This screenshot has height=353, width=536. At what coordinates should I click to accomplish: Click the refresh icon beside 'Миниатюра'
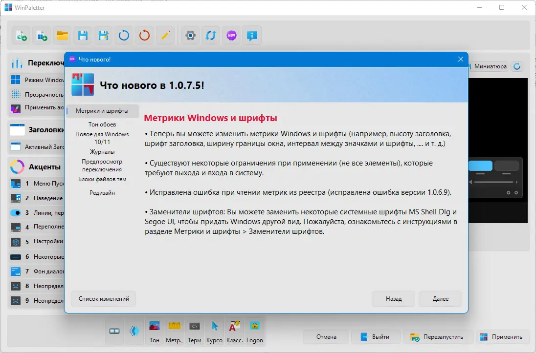pyautogui.click(x=517, y=66)
